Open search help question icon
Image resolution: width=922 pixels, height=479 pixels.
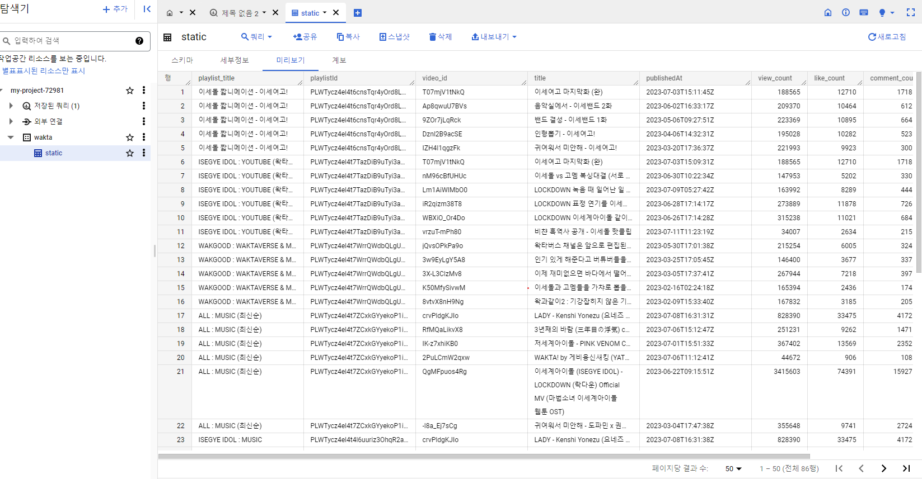click(139, 41)
